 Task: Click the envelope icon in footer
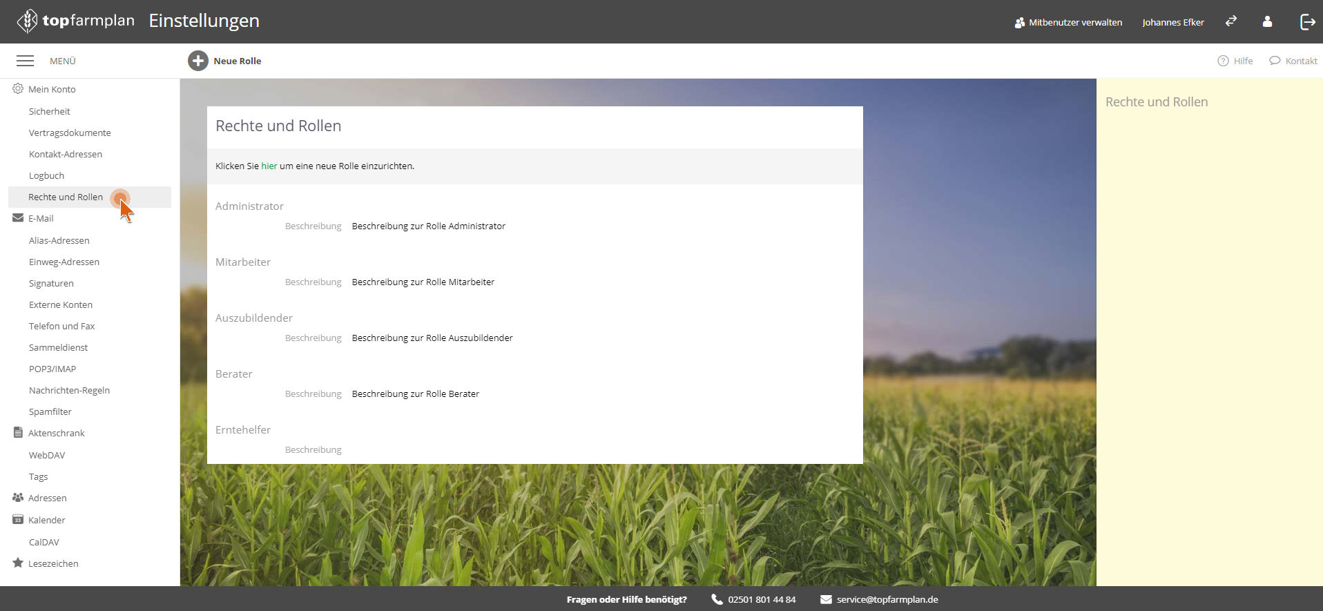(826, 599)
